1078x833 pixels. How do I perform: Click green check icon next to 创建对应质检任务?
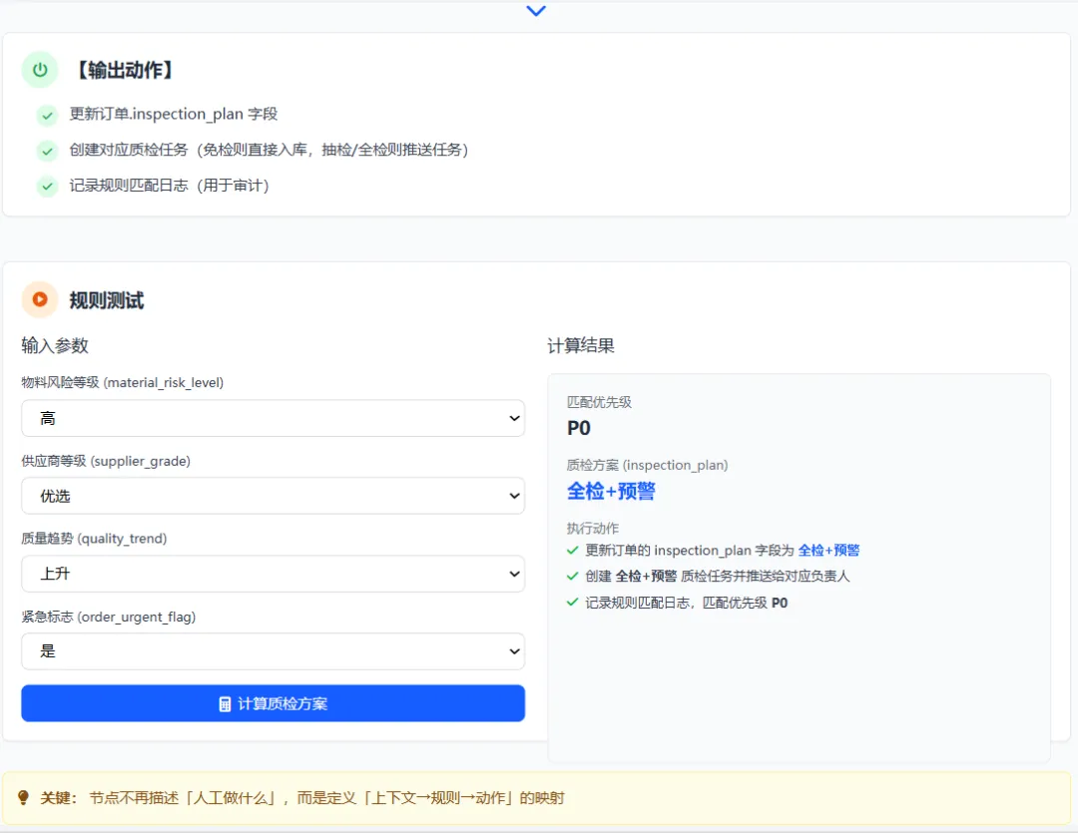pyautogui.click(x=47, y=151)
